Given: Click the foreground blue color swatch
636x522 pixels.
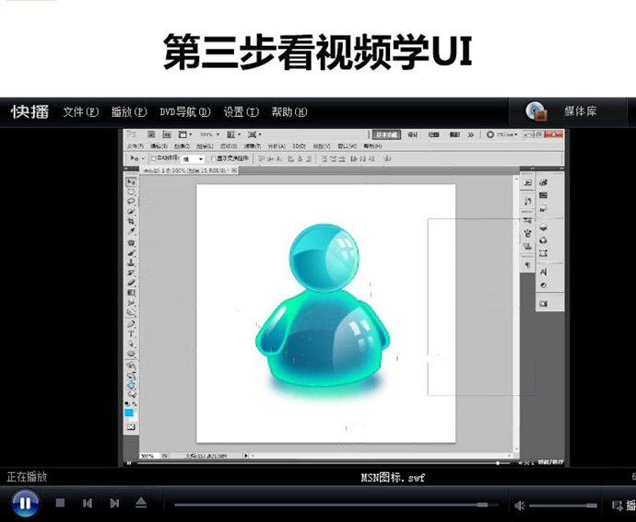Looking at the screenshot, I should pyautogui.click(x=128, y=412).
